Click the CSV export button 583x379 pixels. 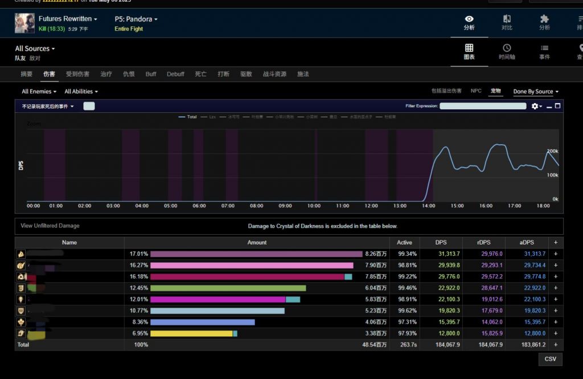click(x=550, y=359)
